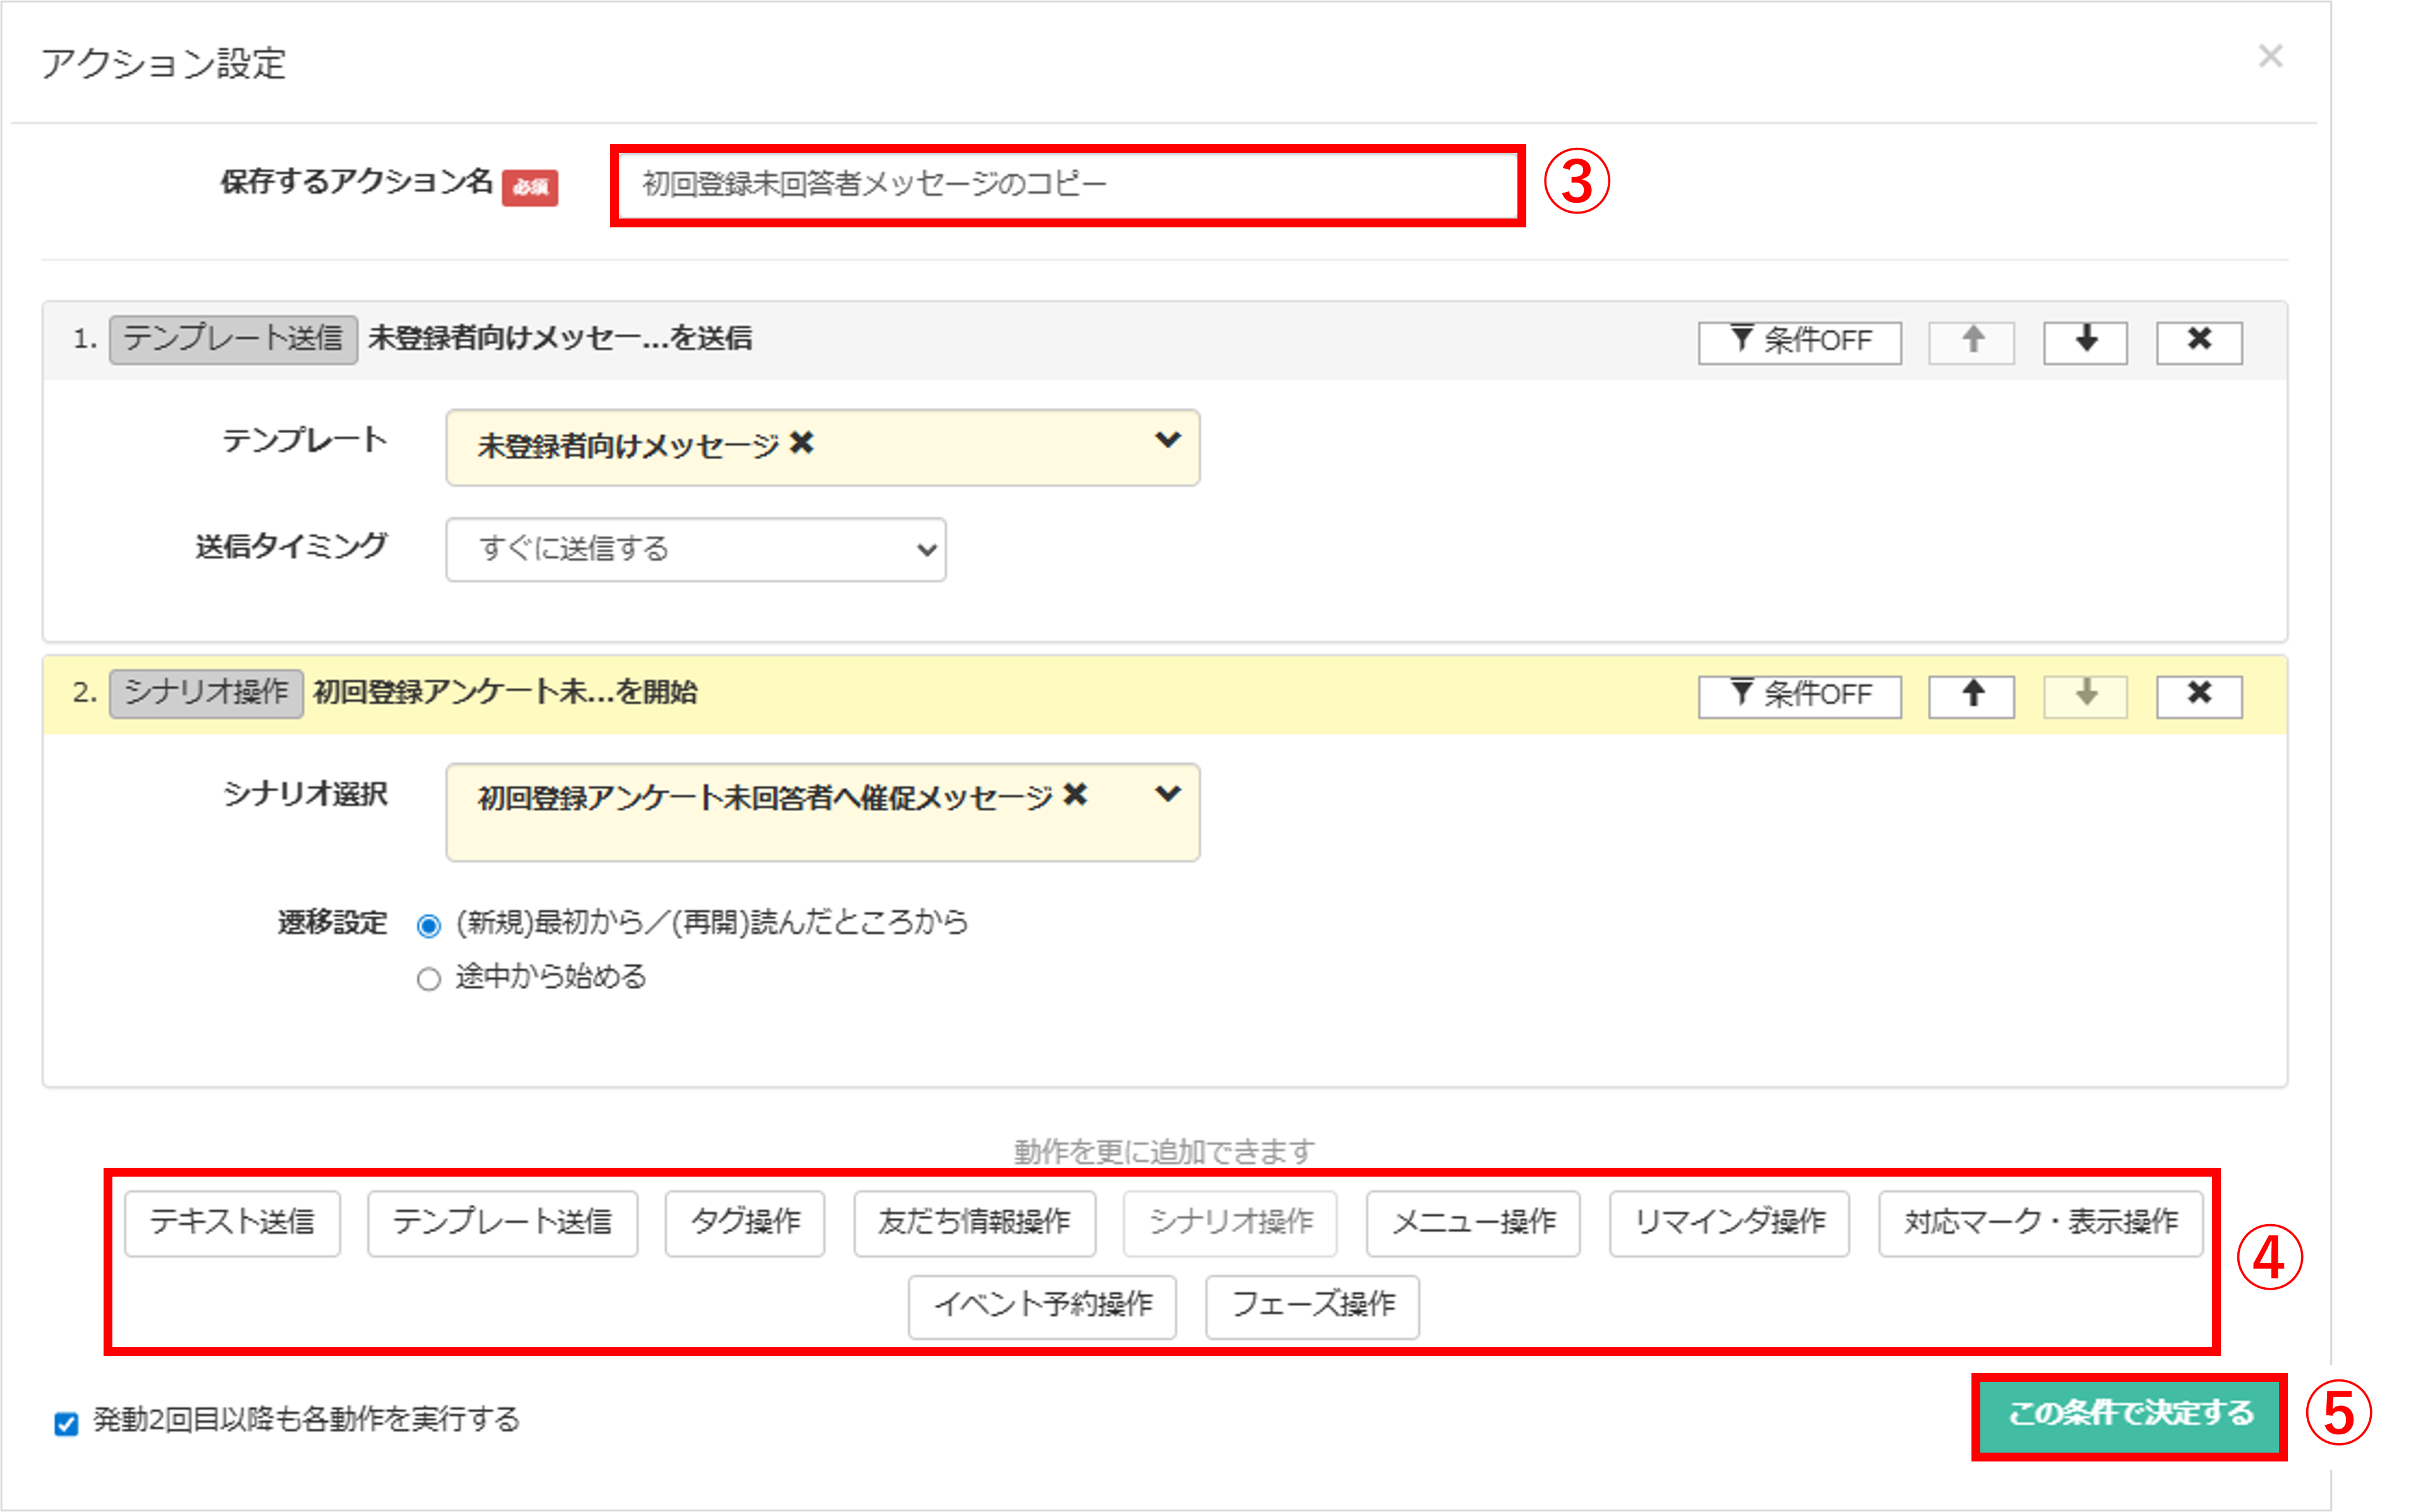Viewport: 2416px width, 1512px height.
Task: Add a メニュー操作 action
Action: click(x=1473, y=1223)
